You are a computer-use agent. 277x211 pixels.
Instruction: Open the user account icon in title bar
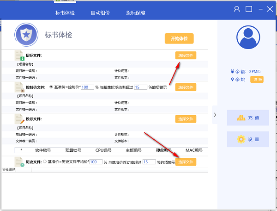pyautogui.click(x=237, y=9)
